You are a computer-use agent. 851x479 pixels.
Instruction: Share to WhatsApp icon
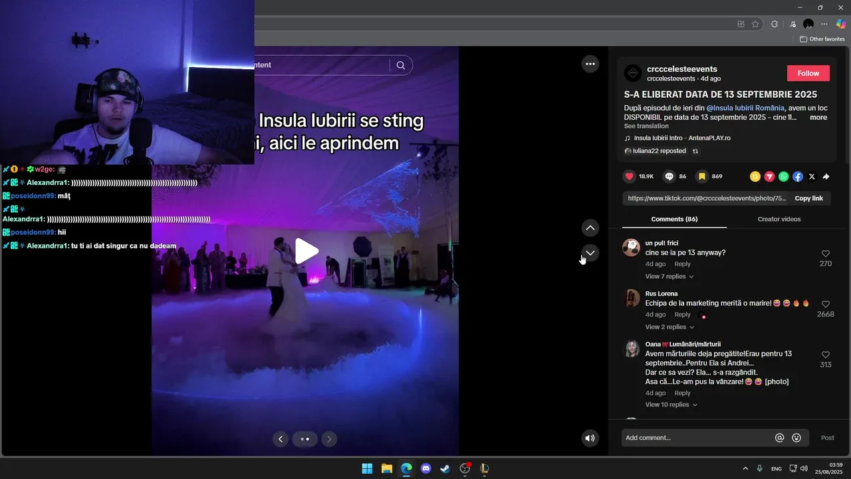point(784,177)
